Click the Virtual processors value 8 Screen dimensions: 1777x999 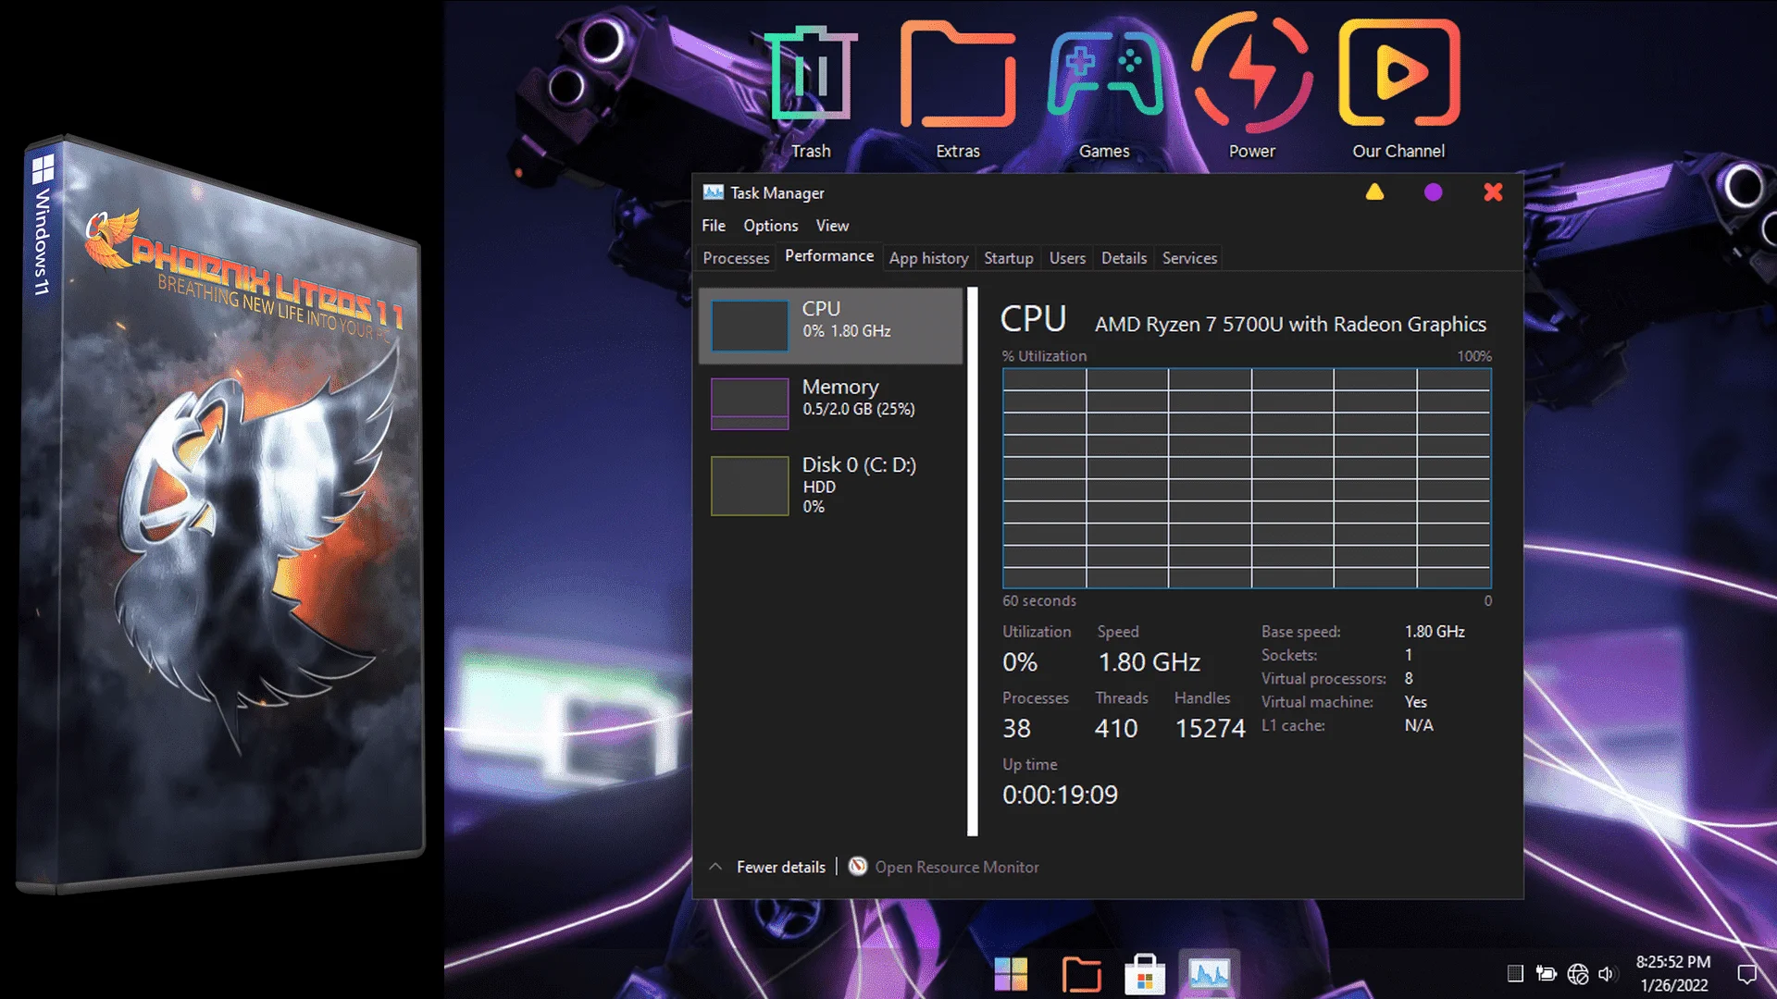point(1409,678)
